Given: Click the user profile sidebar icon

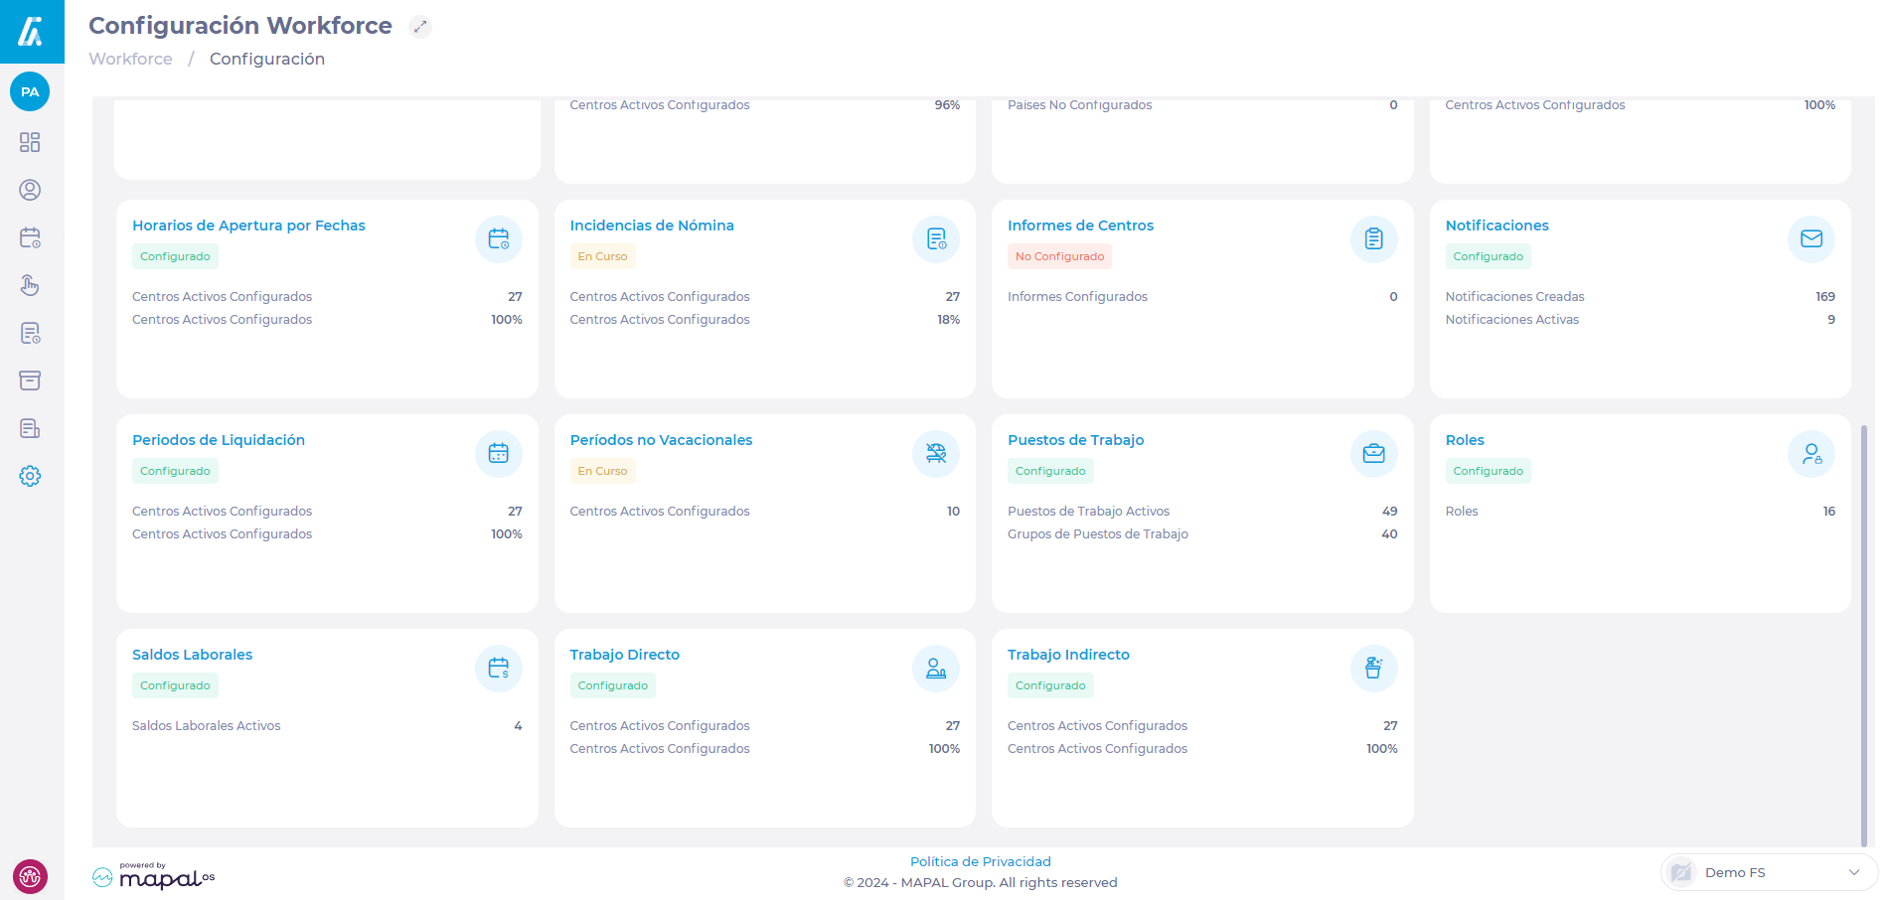Looking at the screenshot, I should (x=30, y=190).
